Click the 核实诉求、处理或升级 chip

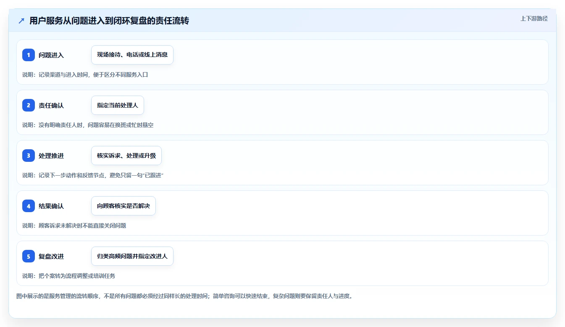pyautogui.click(x=126, y=156)
